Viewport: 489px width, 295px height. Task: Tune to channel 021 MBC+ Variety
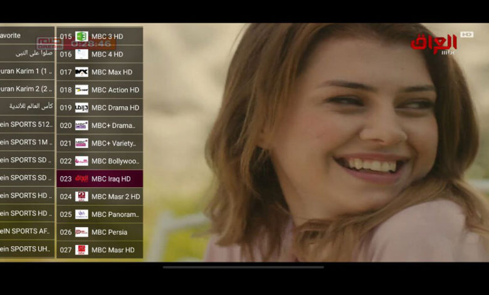100,143
